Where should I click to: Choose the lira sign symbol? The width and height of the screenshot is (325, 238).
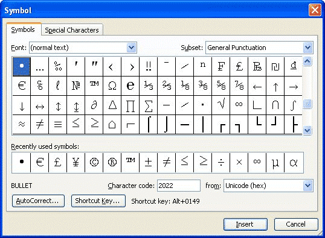pyautogui.click(x=239, y=67)
